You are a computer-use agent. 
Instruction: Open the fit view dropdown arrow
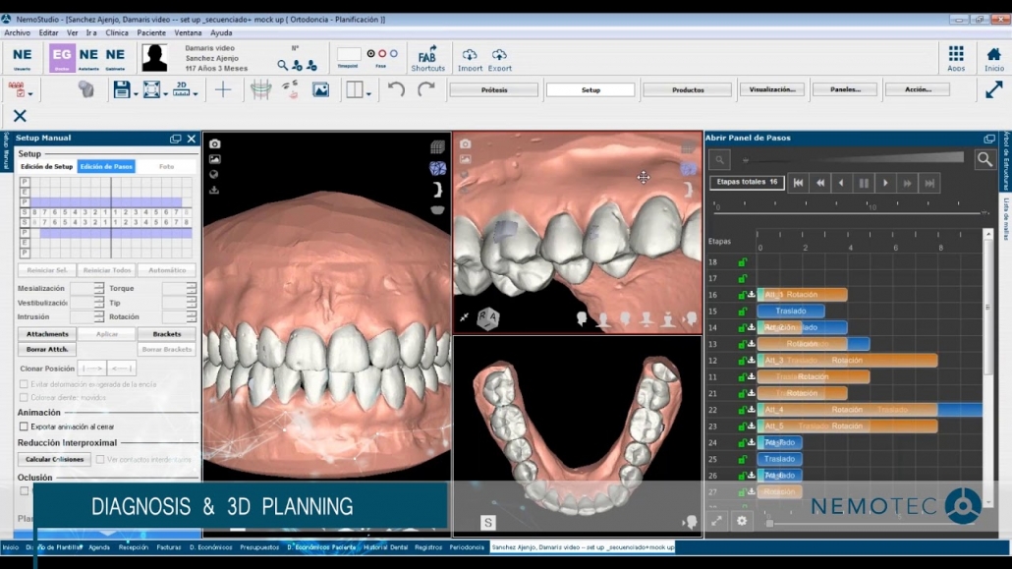[x=166, y=93]
